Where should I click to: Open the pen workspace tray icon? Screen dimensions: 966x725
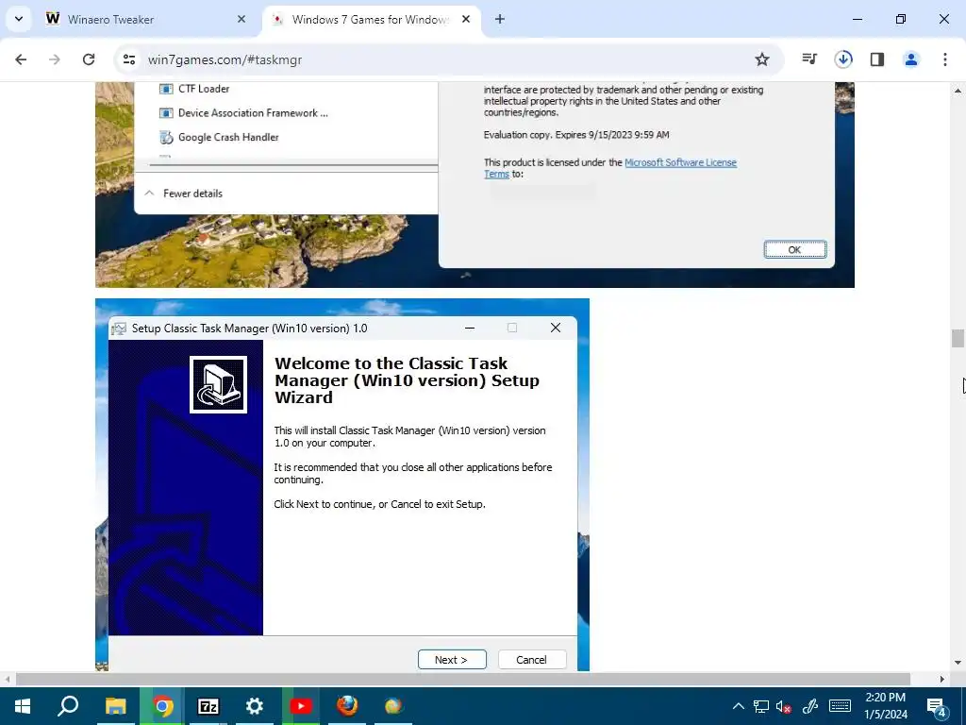tap(810, 706)
